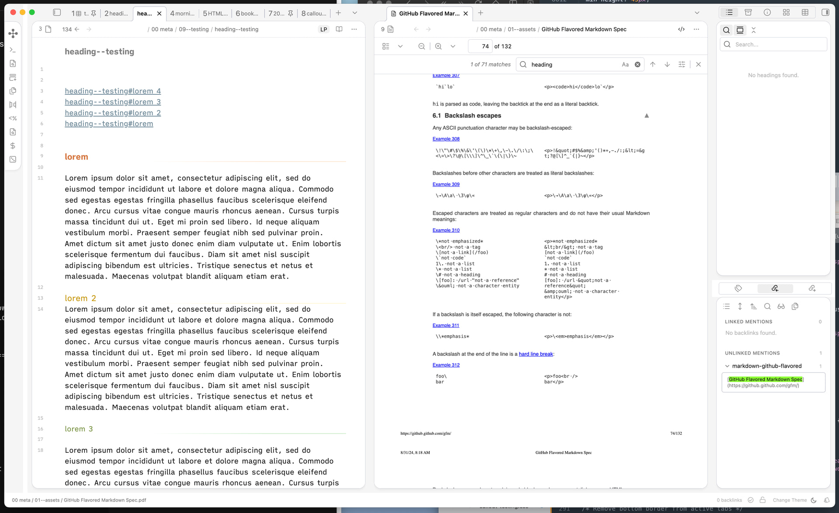Click the graph view ribbon icon
Image resolution: width=839 pixels, height=513 pixels.
[13, 33]
